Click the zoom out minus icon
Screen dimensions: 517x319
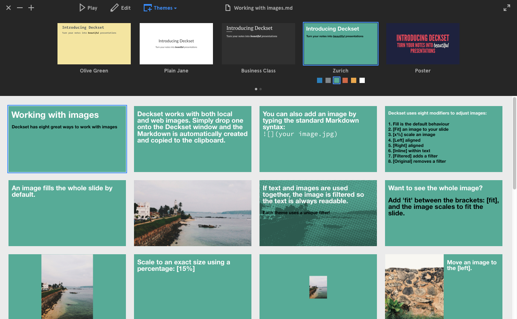point(20,8)
